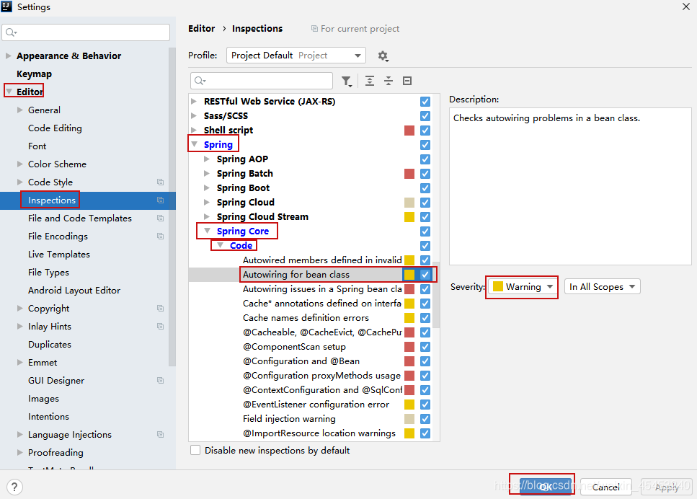
Task: Click the settings search input field
Action: pyautogui.click(x=86, y=32)
